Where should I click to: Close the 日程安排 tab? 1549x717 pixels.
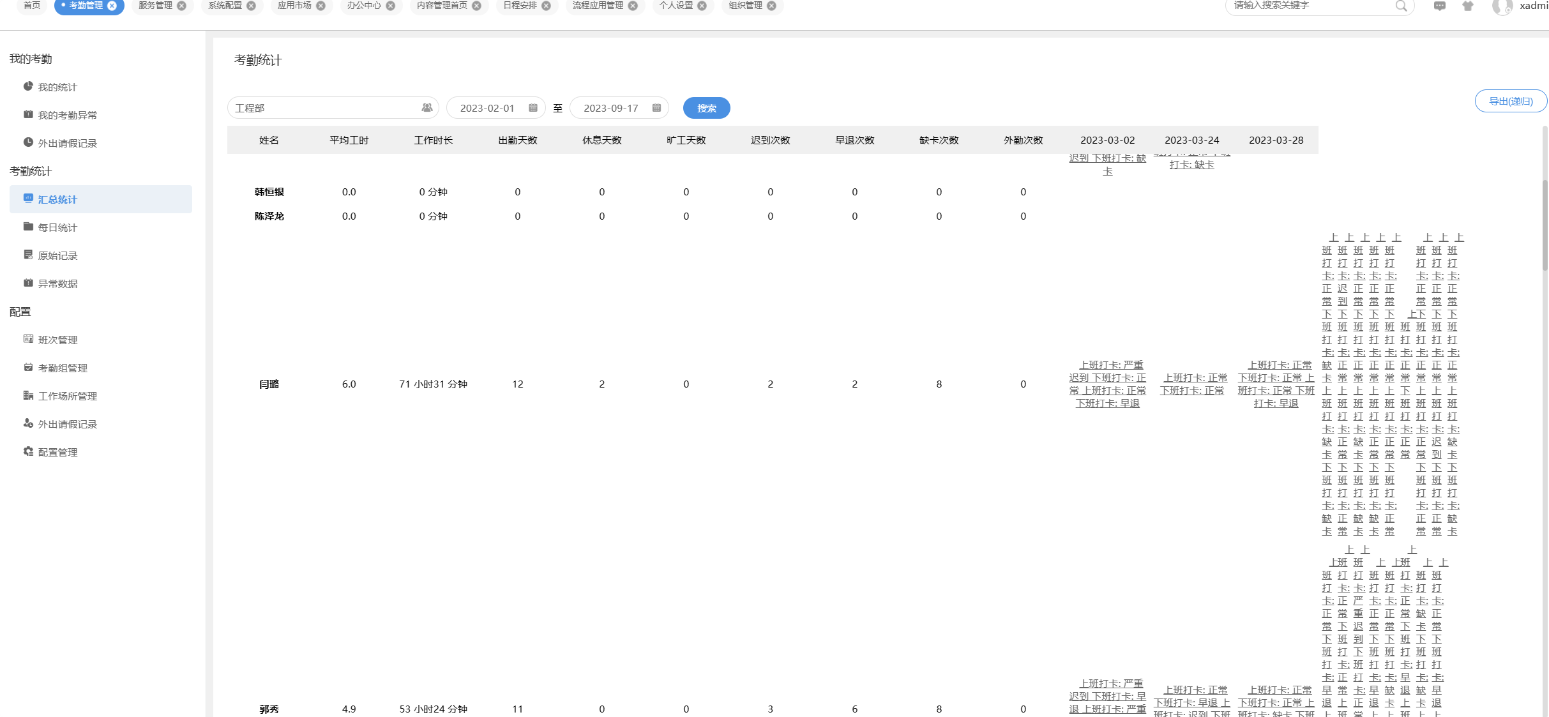[547, 6]
